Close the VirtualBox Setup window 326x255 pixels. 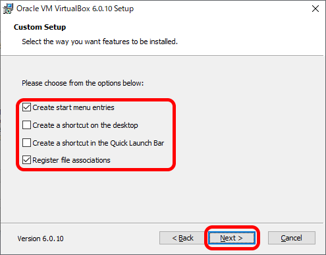(315, 9)
